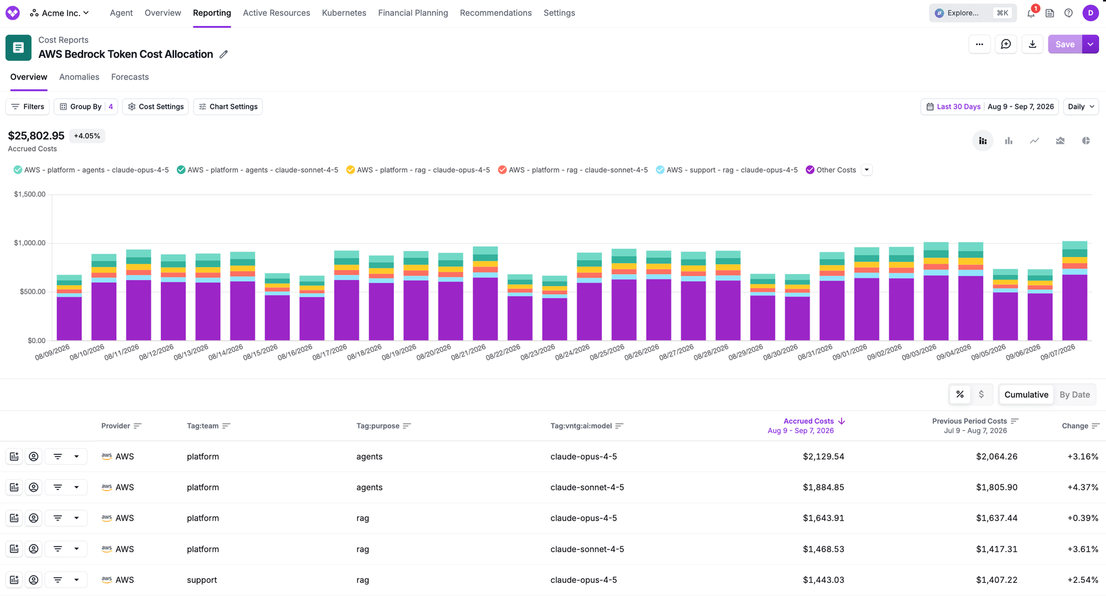Open Save button dropdown arrow
Viewport: 1106px width, 596px height.
[1090, 44]
